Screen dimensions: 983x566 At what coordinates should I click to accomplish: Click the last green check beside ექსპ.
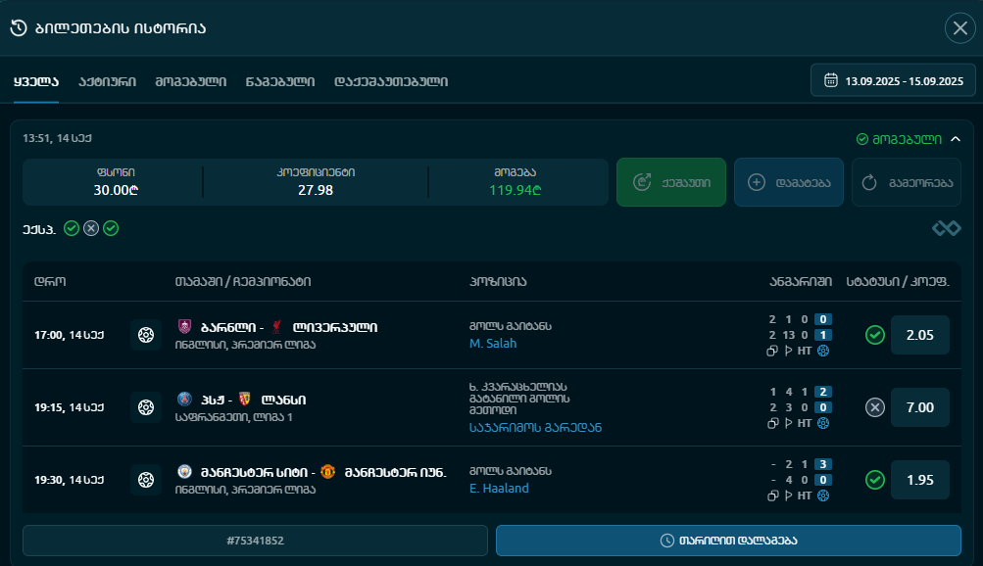point(111,228)
